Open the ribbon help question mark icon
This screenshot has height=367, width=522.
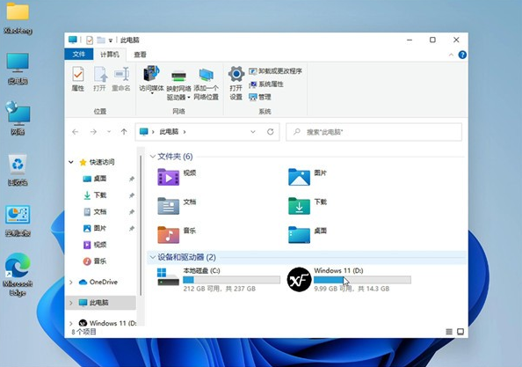(462, 55)
